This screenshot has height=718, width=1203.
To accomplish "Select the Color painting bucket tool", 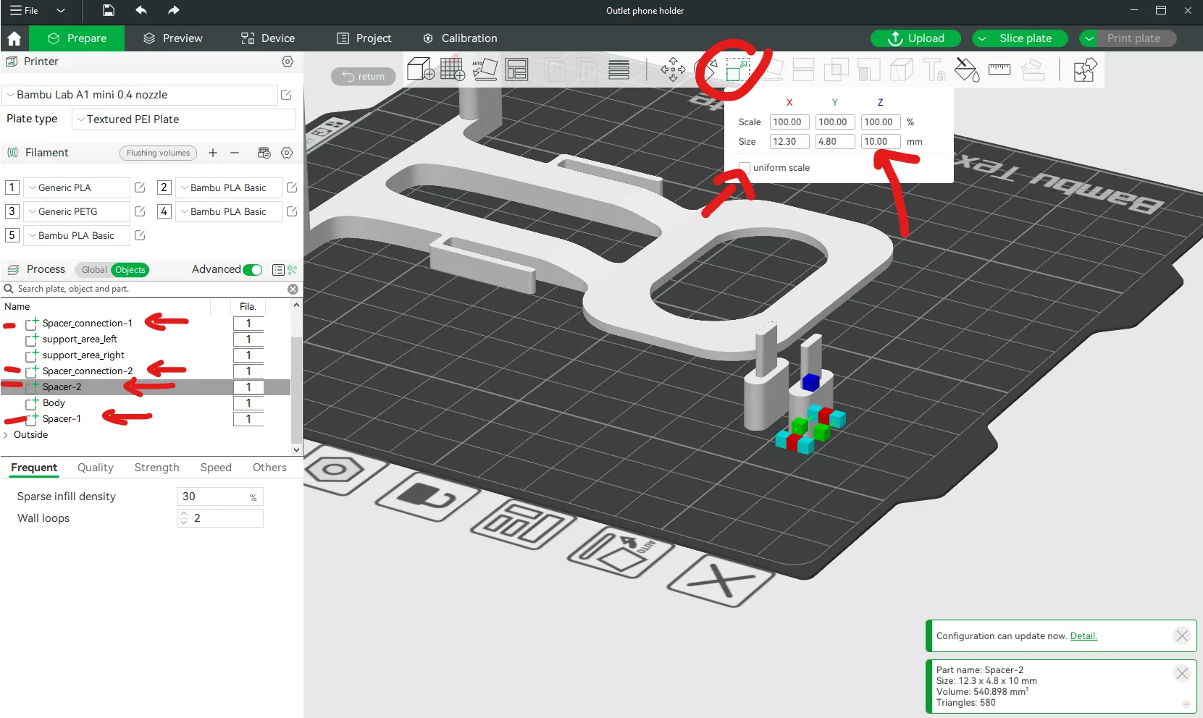I will (x=966, y=69).
